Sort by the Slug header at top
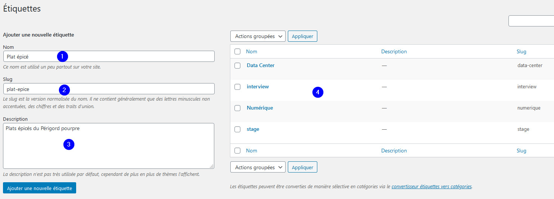 click(522, 51)
